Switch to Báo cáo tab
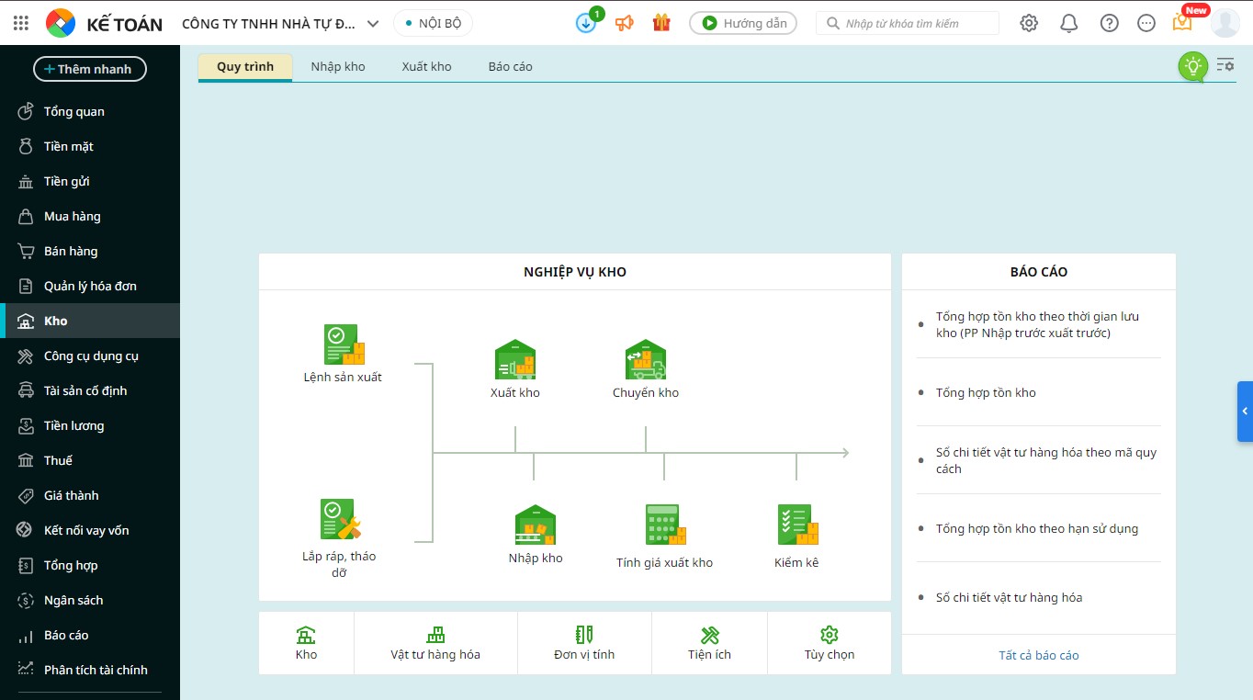The height and width of the screenshot is (700, 1253). coord(511,66)
